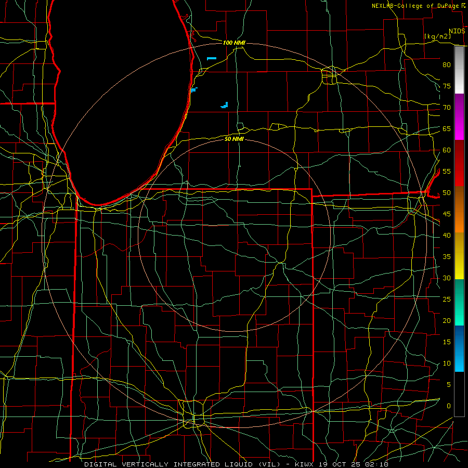Click the 40 value on color scale
The image size is (468, 468).
pyautogui.click(x=447, y=235)
